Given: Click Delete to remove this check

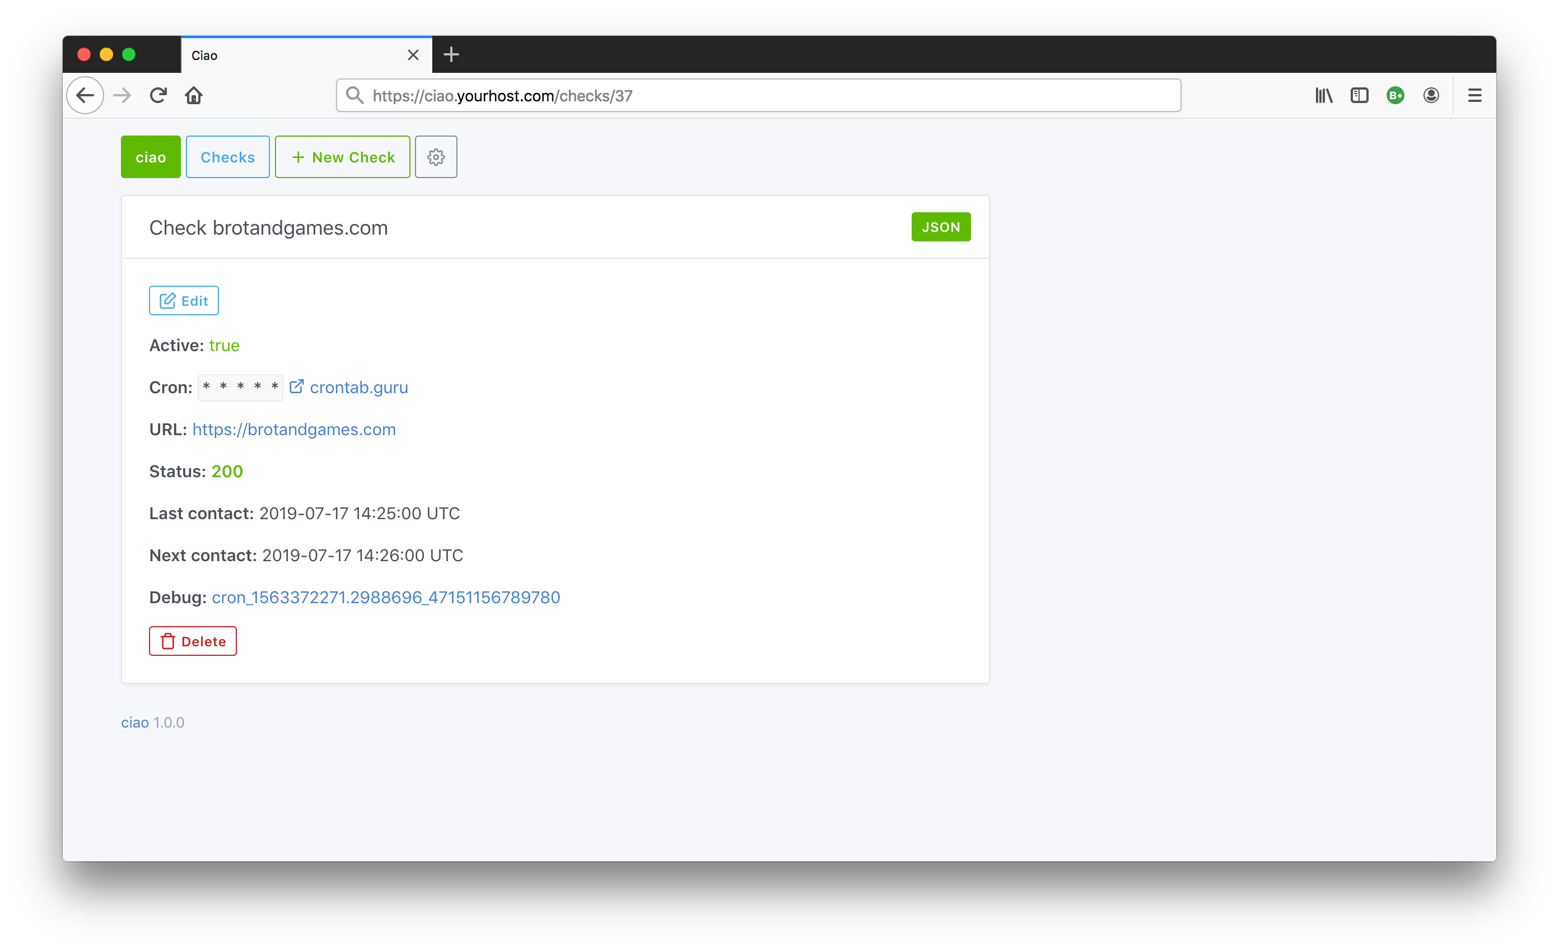Looking at the screenshot, I should [194, 640].
